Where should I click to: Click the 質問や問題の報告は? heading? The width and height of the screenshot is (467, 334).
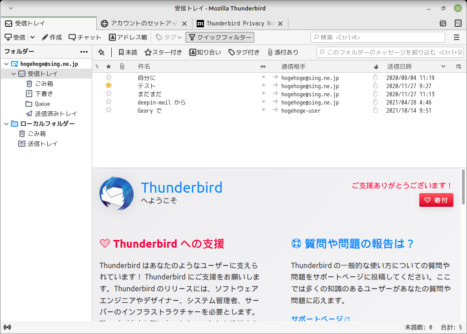359,244
